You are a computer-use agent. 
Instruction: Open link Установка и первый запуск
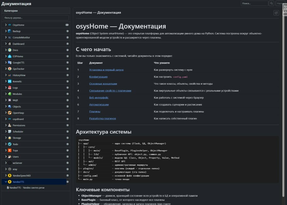click(106, 70)
